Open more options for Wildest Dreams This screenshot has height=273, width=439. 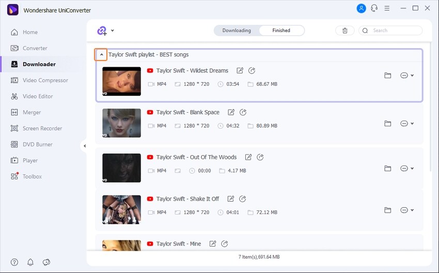tap(404, 75)
